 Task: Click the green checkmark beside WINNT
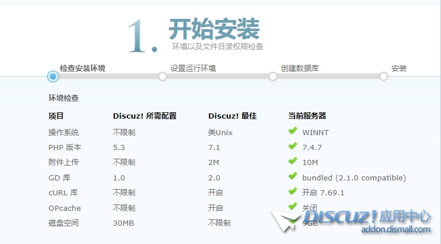click(x=292, y=131)
